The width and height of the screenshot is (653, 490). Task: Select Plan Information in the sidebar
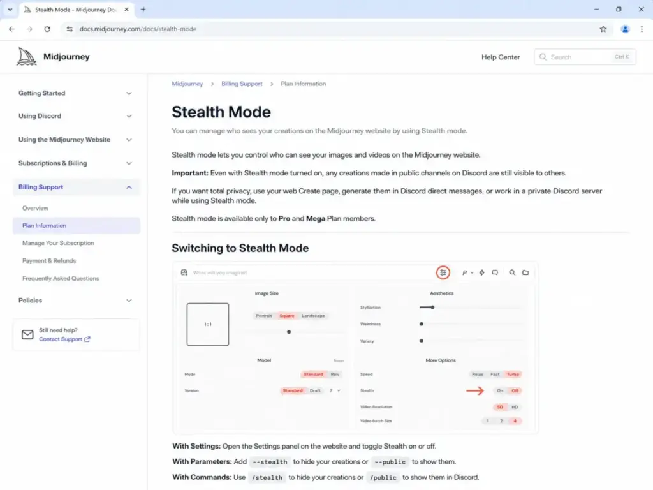(x=77, y=225)
